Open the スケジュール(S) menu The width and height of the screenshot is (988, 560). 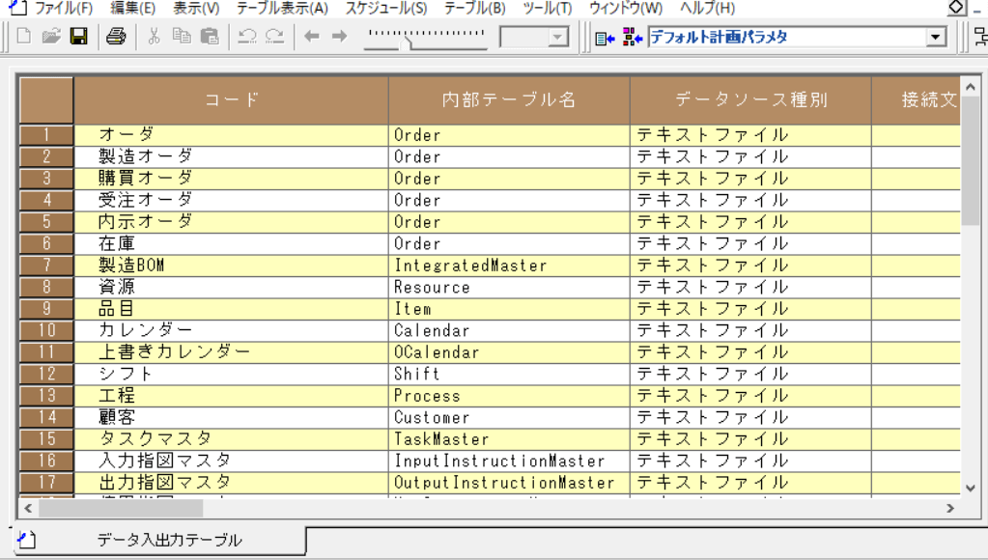[x=386, y=8]
